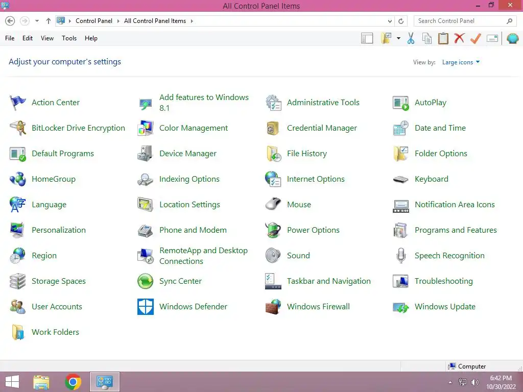Open Google Chrome from the taskbar
Screen dimensions: 523x392
tap(73, 382)
